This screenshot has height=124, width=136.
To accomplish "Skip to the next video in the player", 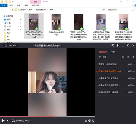I will pyautogui.click(x=8, y=121).
